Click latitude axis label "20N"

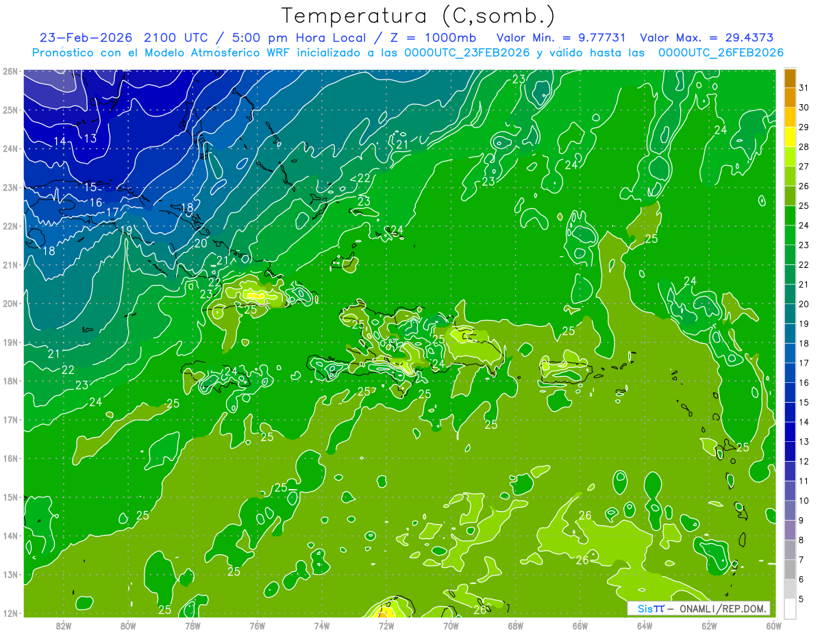pyautogui.click(x=10, y=303)
